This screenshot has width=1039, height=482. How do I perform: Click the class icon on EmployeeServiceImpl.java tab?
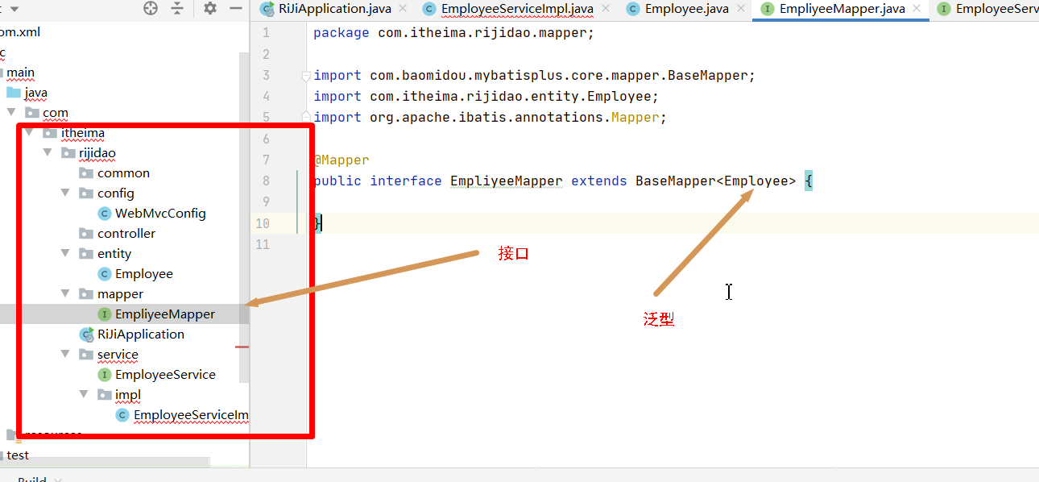click(429, 9)
